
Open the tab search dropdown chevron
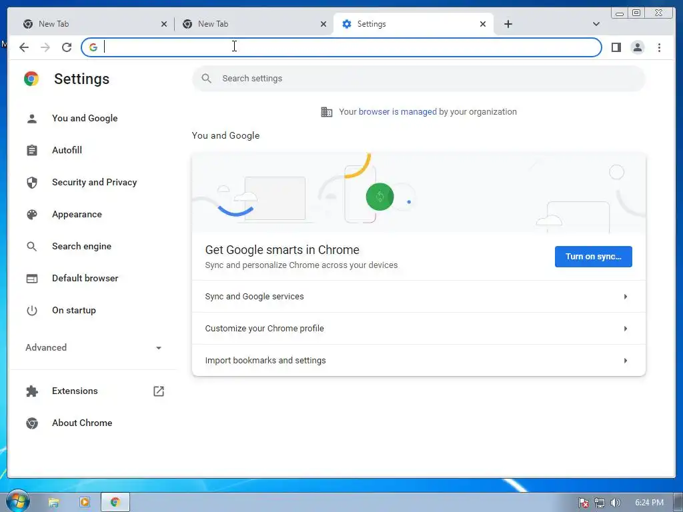(596, 24)
